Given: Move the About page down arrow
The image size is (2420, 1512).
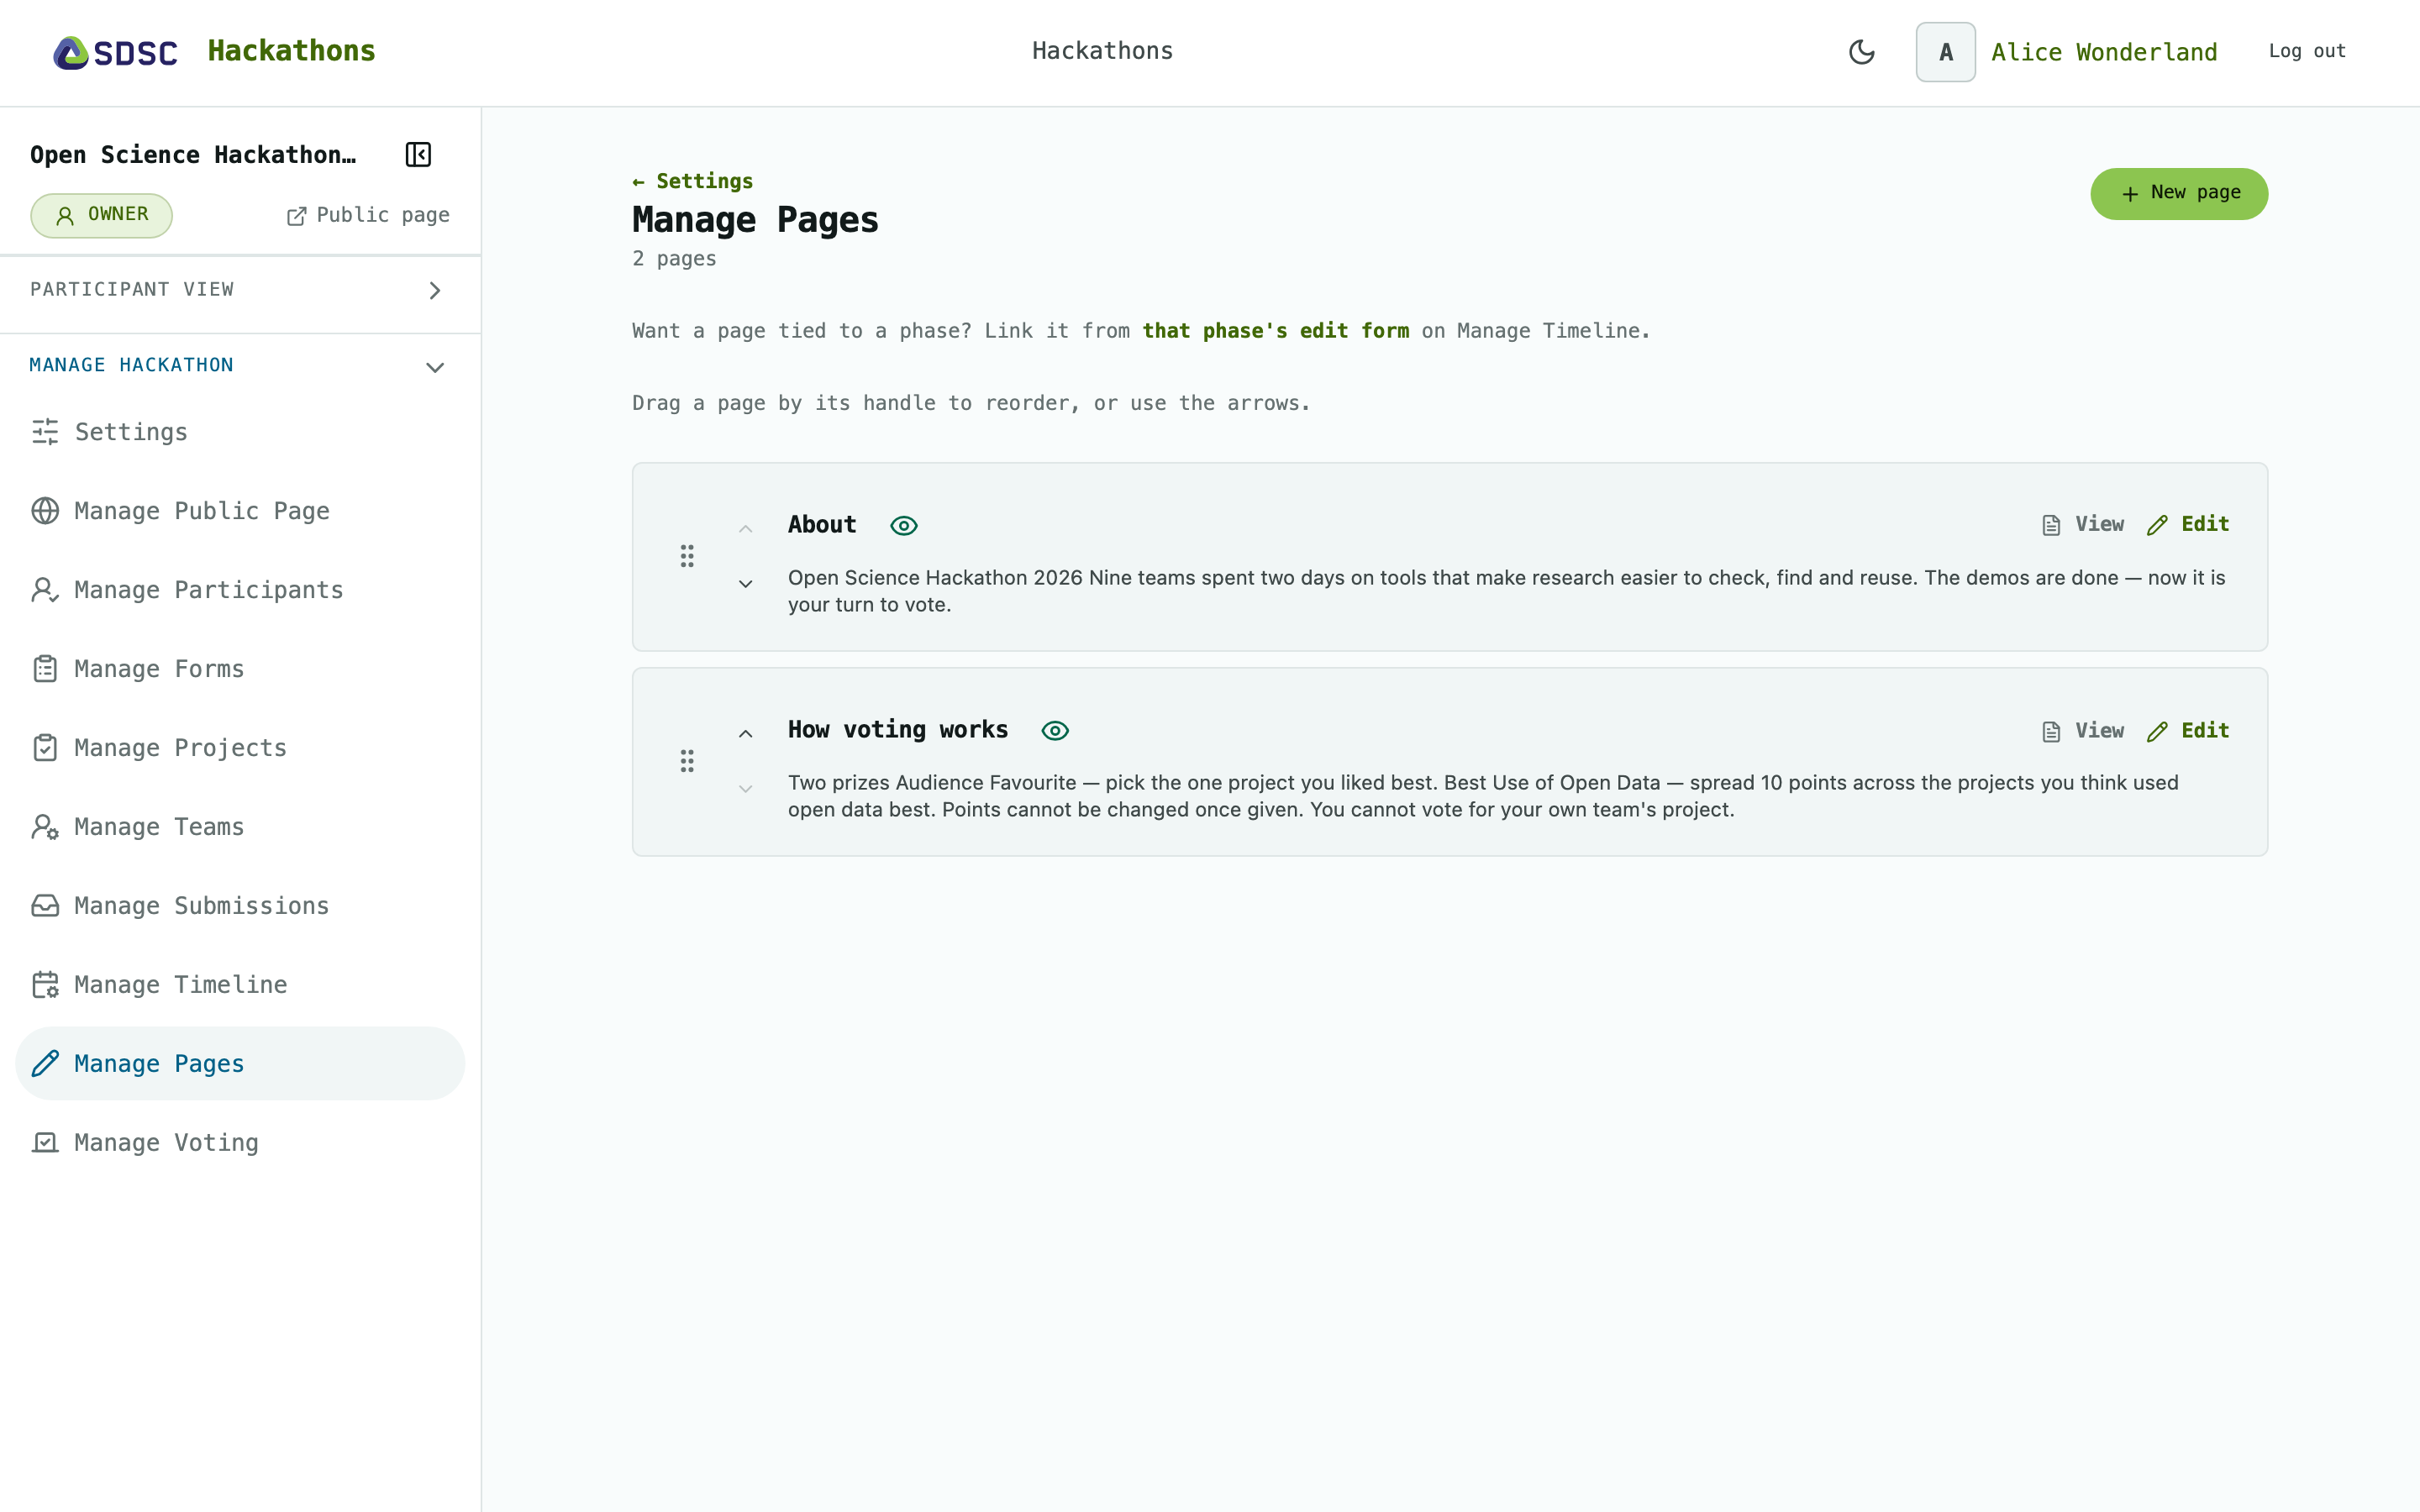Looking at the screenshot, I should click(745, 584).
